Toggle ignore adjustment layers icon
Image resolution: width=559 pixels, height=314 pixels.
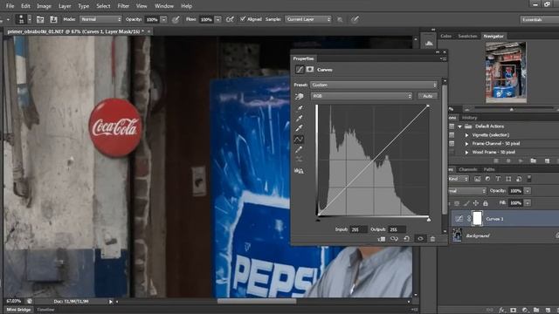340,19
